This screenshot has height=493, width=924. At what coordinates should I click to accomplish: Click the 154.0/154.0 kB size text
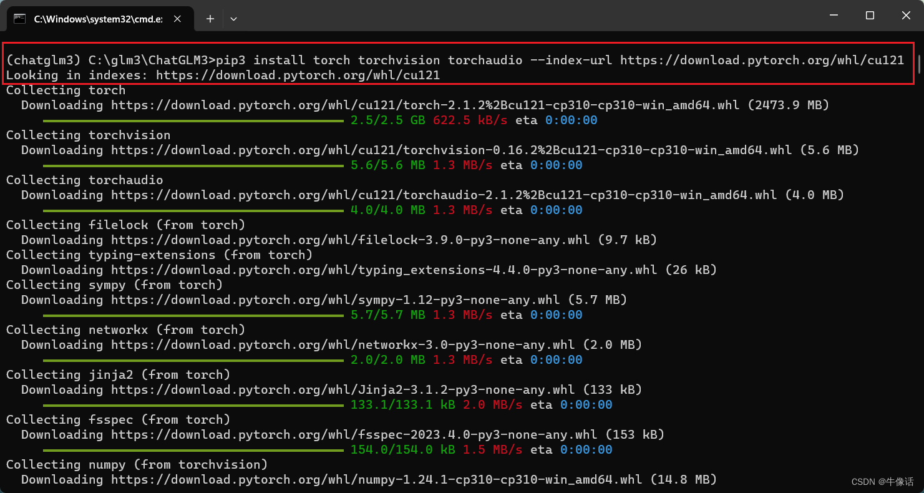pyautogui.click(x=402, y=449)
